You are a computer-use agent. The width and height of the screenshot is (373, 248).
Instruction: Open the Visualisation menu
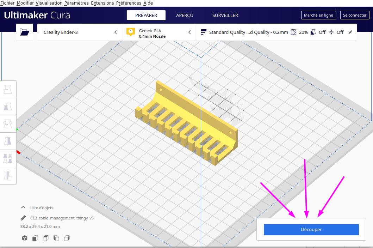coord(49,3)
